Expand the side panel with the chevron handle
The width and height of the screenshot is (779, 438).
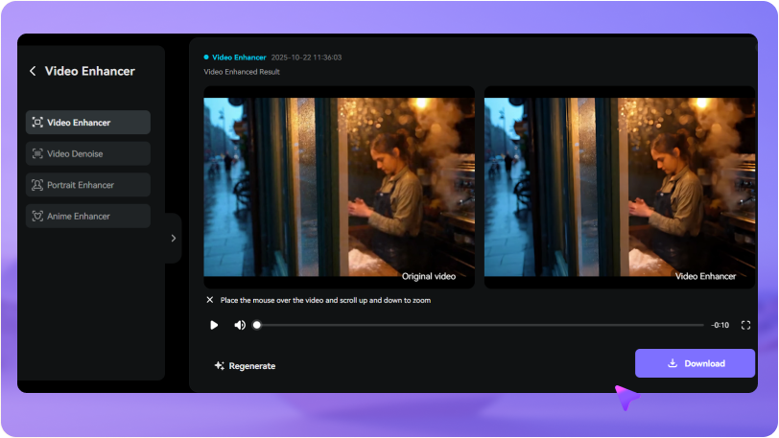(x=174, y=239)
